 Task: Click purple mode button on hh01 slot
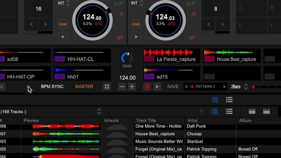(60, 76)
